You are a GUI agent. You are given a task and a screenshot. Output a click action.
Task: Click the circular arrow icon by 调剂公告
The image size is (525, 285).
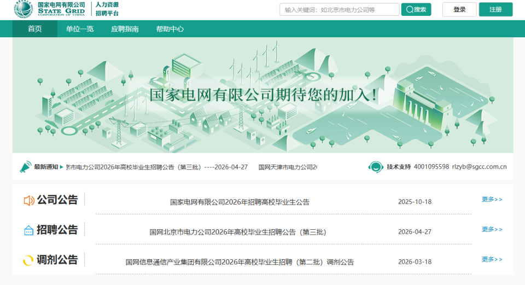pos(28,260)
